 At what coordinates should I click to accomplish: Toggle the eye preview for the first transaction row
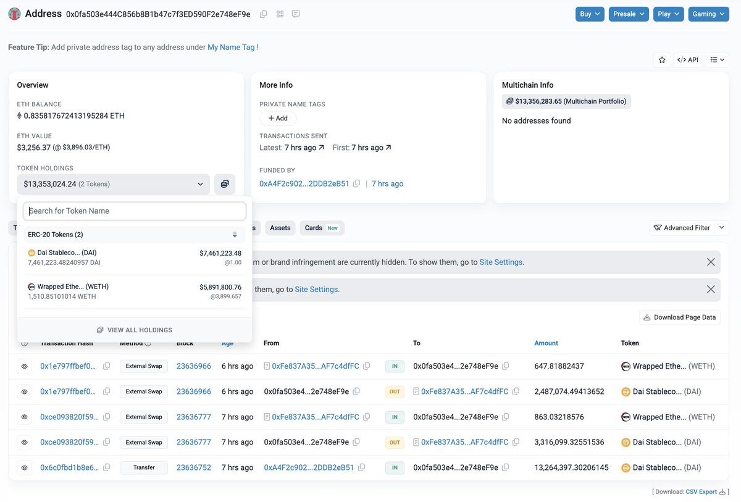click(25, 366)
